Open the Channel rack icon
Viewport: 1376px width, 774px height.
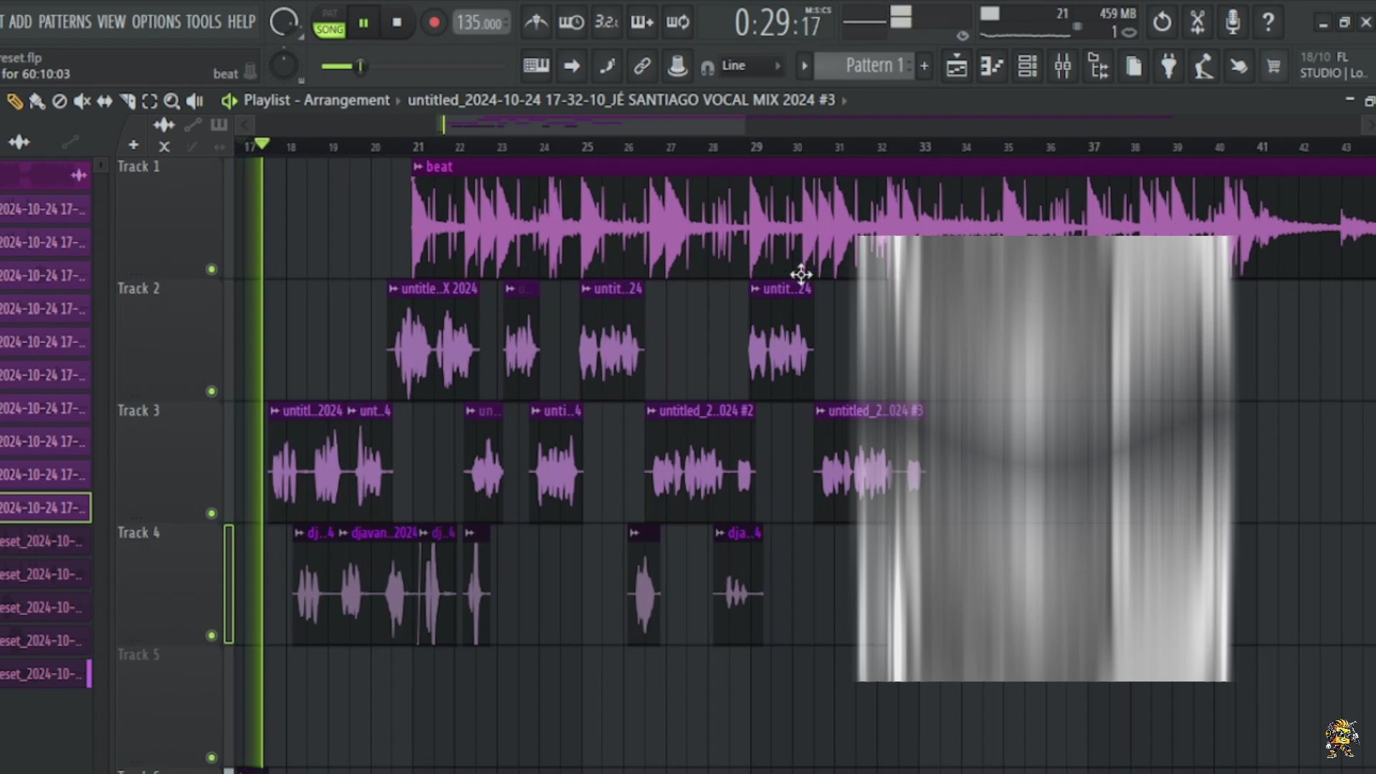tap(1028, 66)
